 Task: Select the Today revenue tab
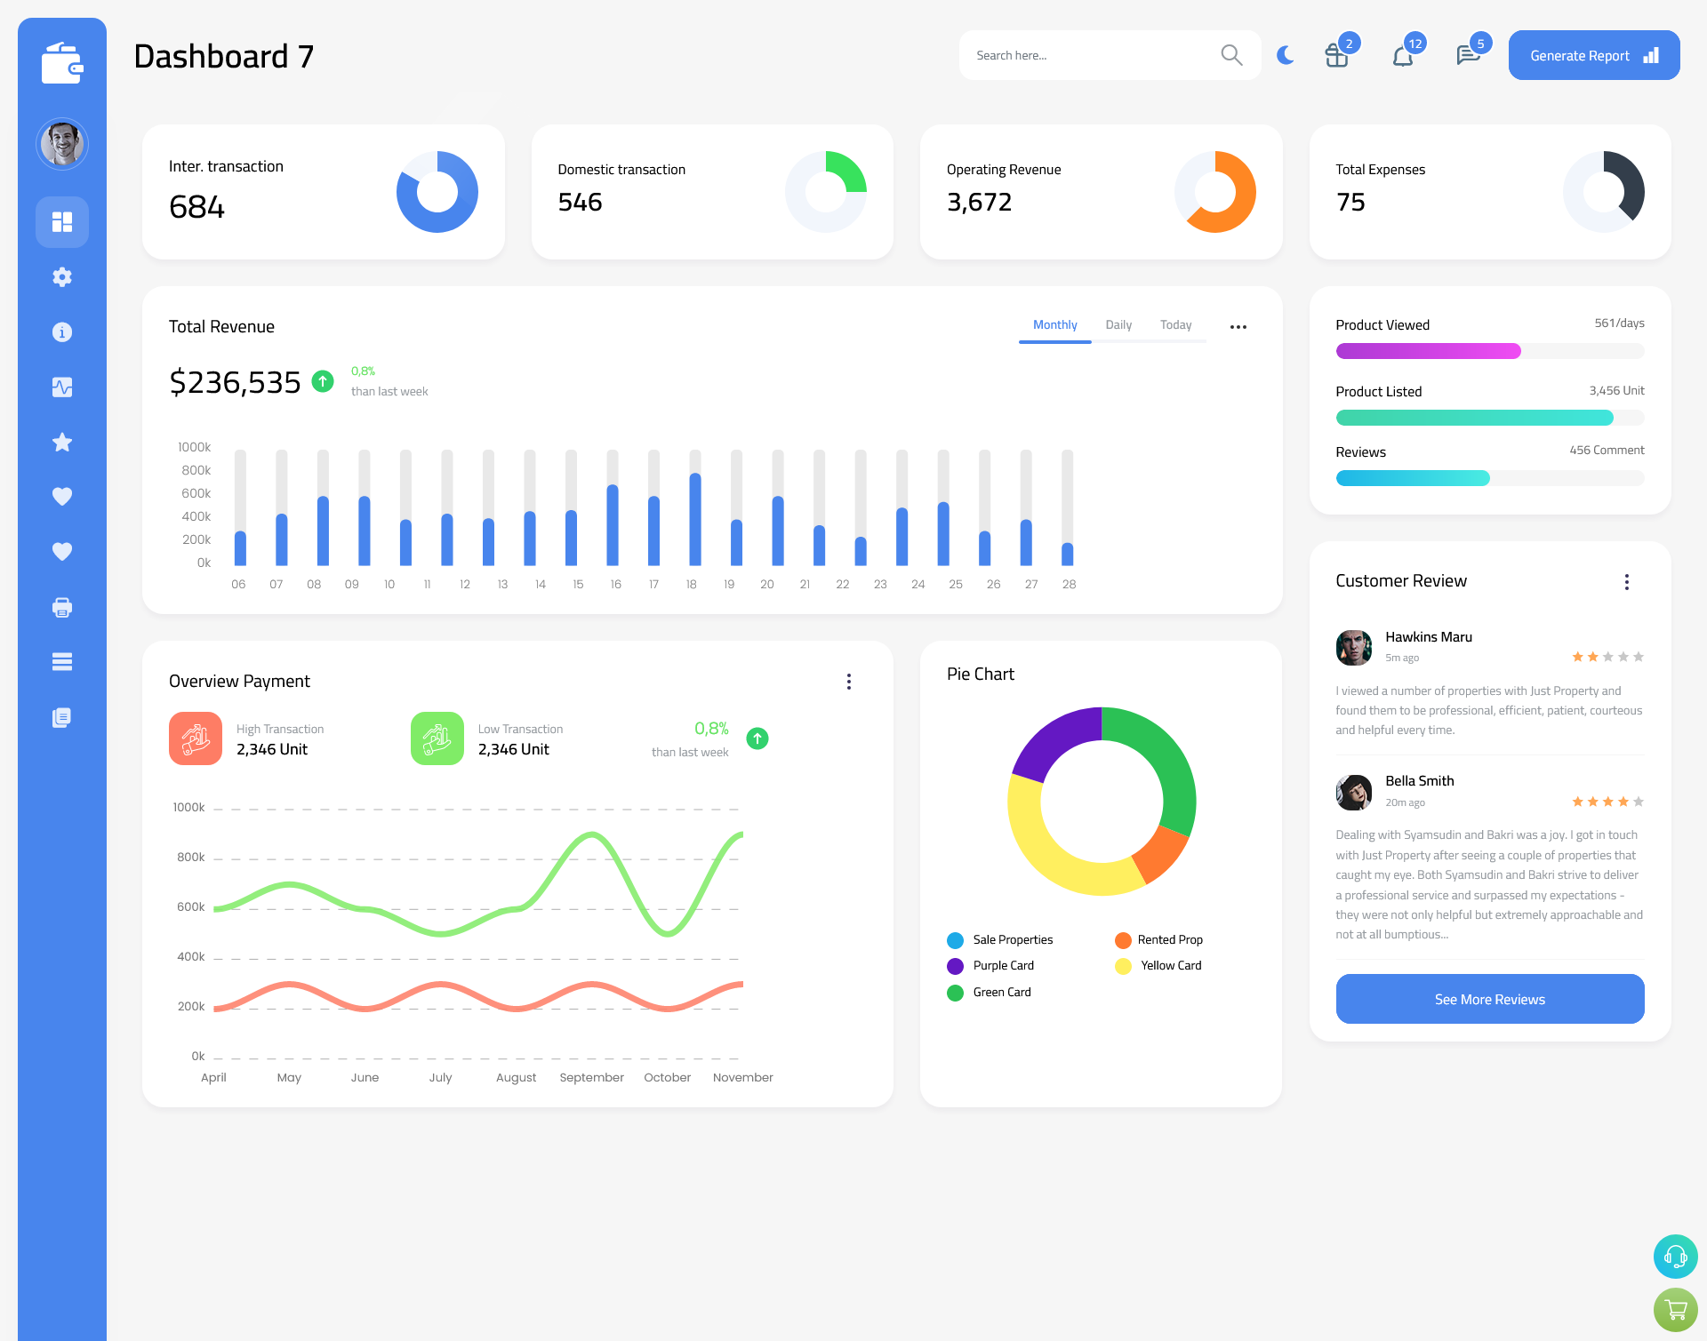click(x=1175, y=325)
